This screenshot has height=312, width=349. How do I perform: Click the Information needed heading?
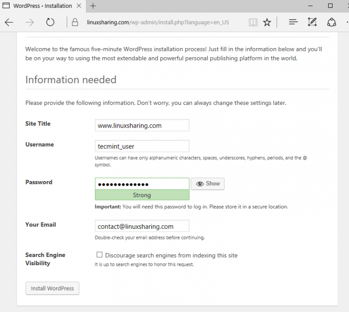point(71,79)
